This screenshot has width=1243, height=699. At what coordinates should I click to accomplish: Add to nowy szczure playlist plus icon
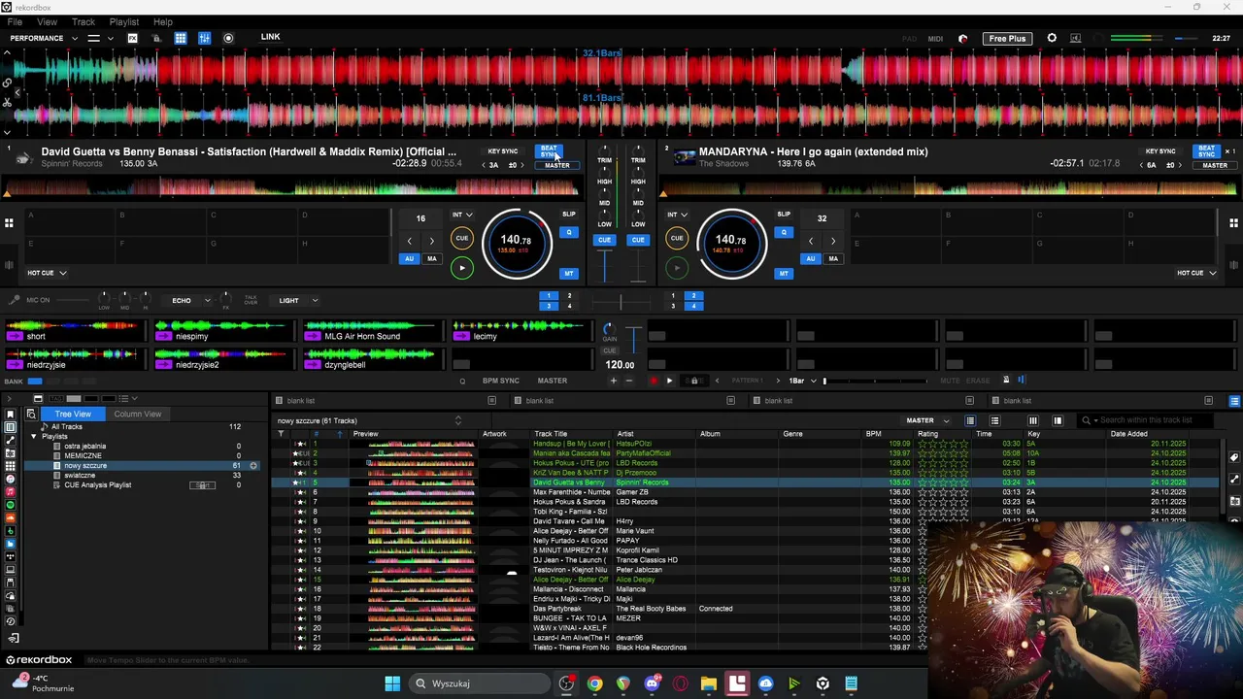click(x=253, y=466)
